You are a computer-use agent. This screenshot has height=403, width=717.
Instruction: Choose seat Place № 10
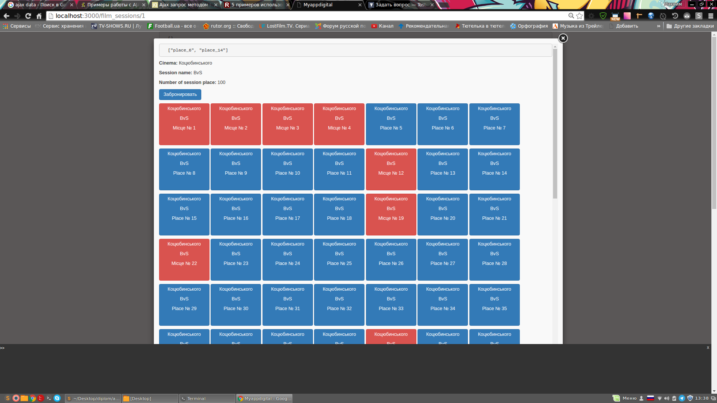pos(288,169)
